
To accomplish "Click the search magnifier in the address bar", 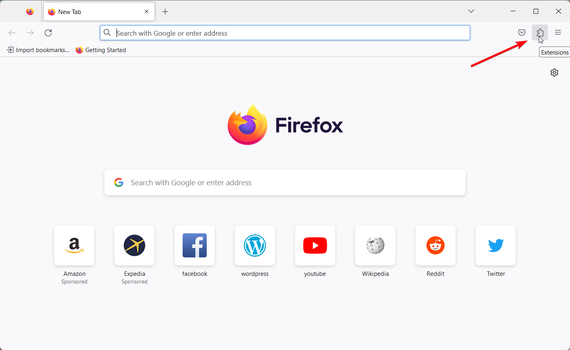I will point(107,32).
